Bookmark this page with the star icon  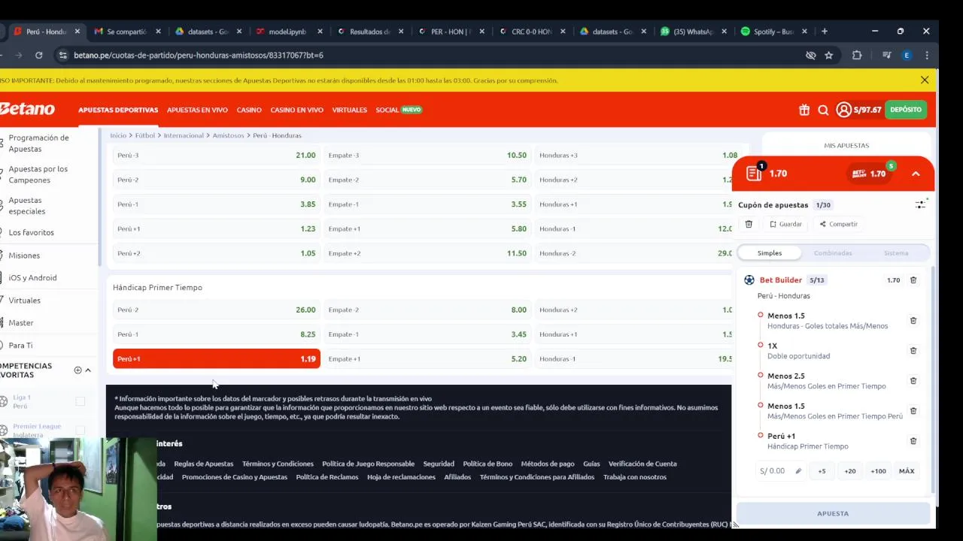click(828, 55)
